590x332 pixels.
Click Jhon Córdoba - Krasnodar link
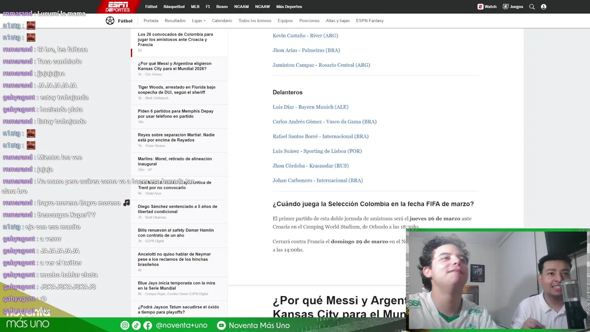(311, 166)
